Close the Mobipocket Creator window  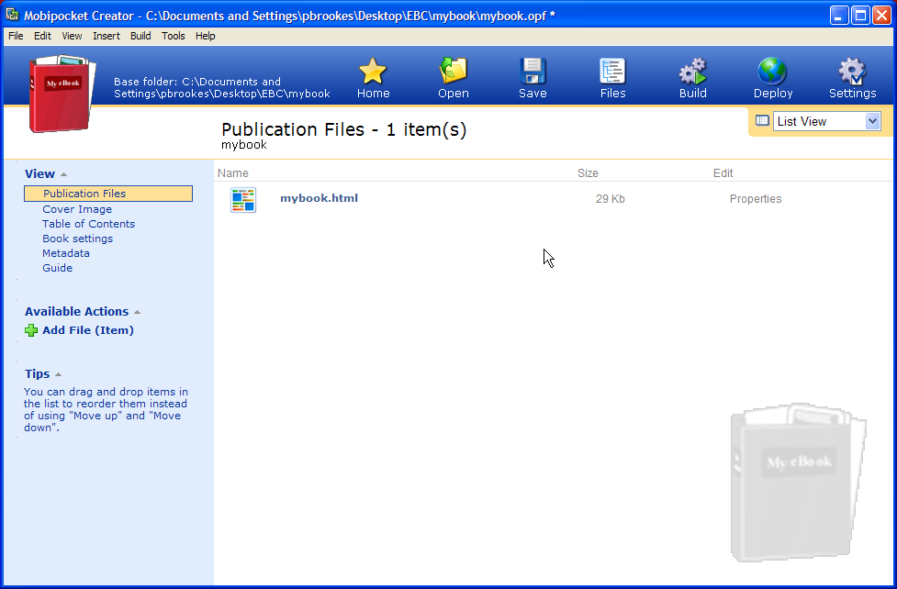click(x=881, y=16)
